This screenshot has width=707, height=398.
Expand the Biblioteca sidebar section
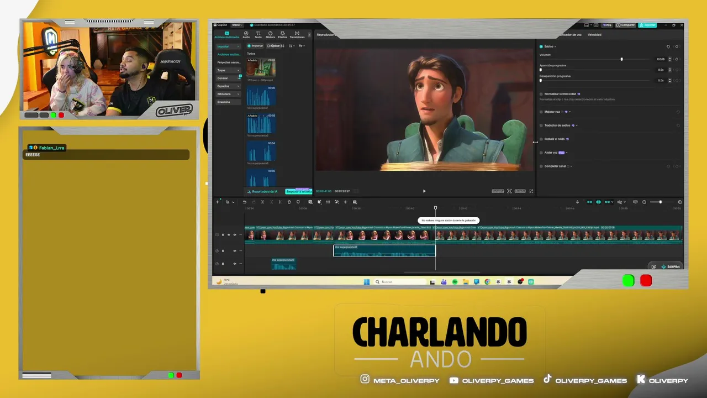click(x=229, y=94)
